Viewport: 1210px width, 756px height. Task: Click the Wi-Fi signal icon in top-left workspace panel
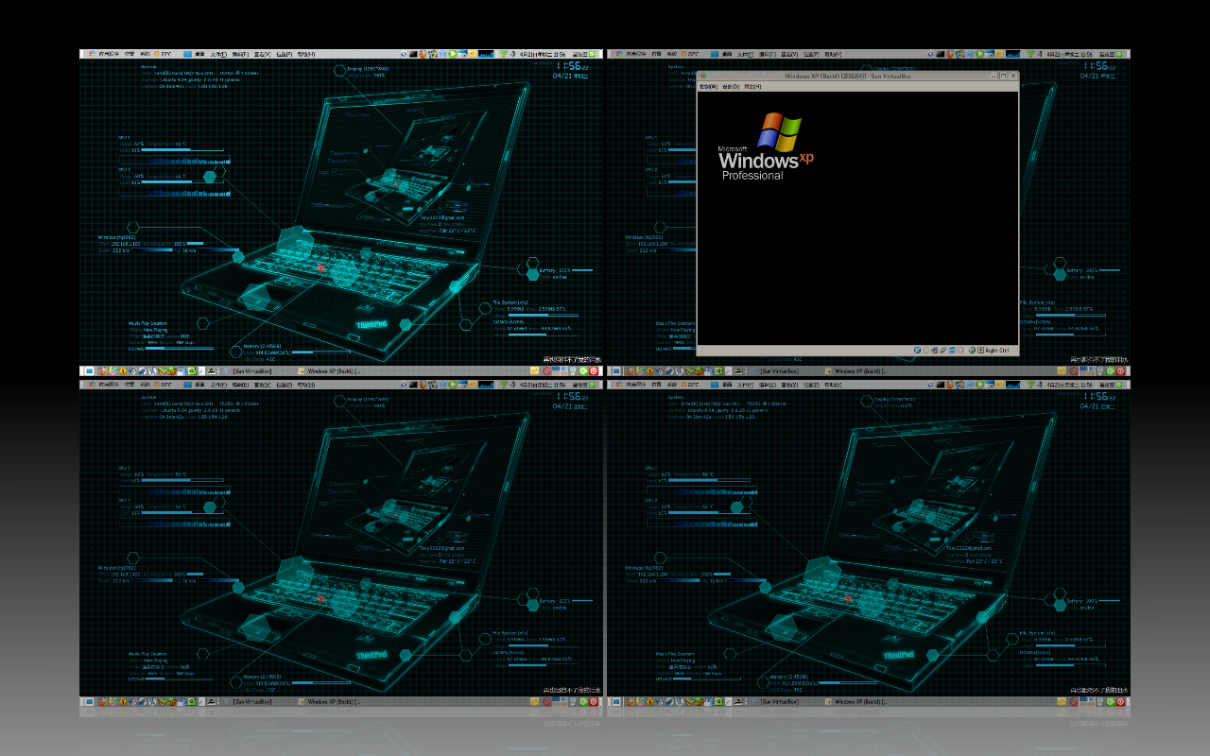click(502, 54)
